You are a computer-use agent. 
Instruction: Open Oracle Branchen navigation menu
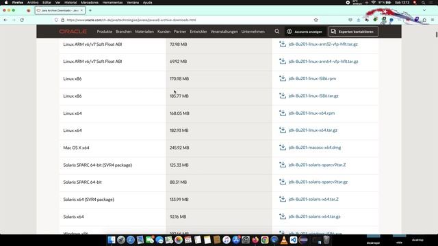tap(123, 31)
